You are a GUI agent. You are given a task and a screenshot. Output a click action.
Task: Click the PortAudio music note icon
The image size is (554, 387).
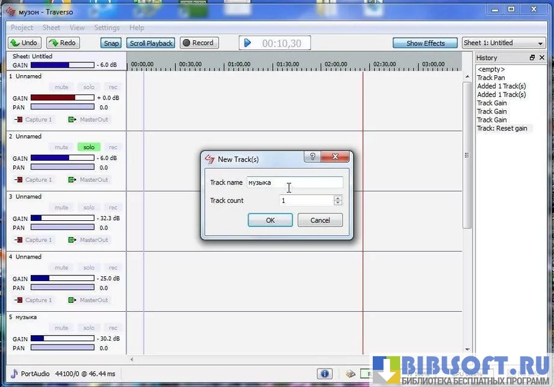pyautogui.click(x=14, y=374)
